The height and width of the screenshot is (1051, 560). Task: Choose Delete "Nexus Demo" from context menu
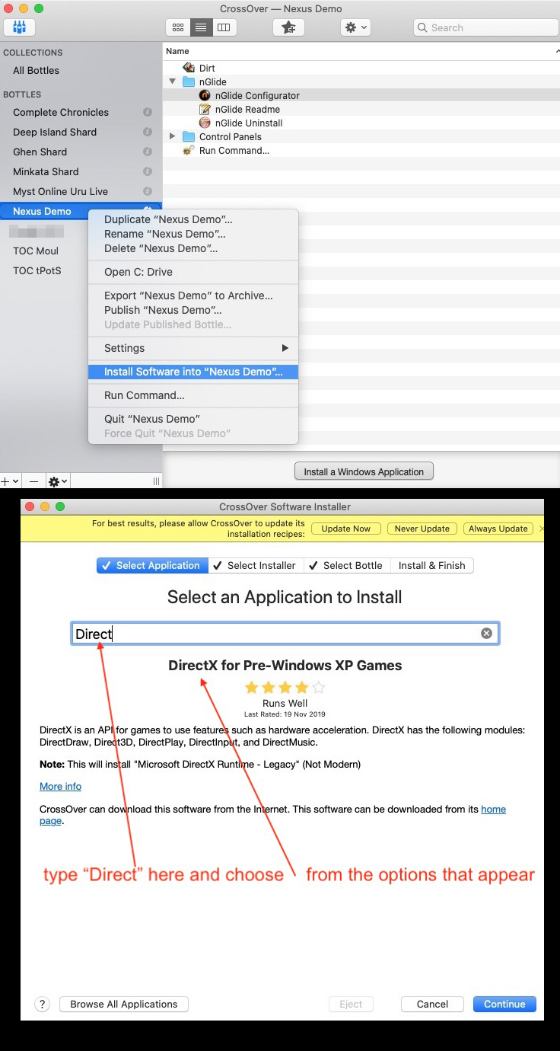193,248
